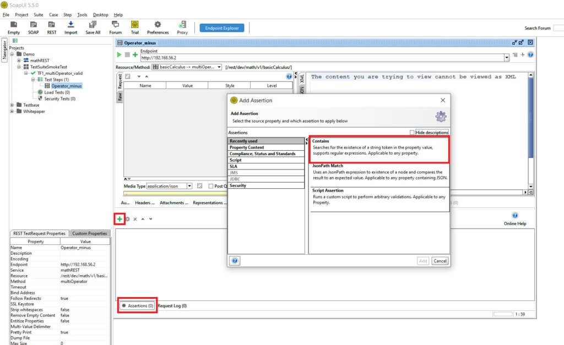Click the SOAP project toolbar icon

tap(34, 25)
